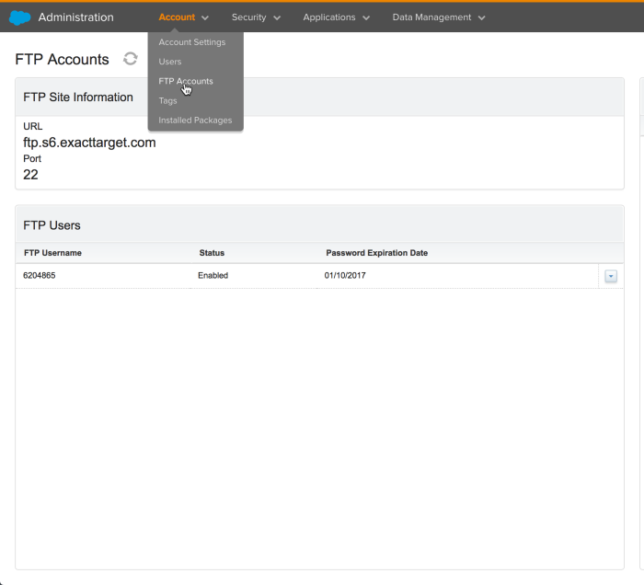The height and width of the screenshot is (585, 644).
Task: Open the Account menu
Action: click(x=183, y=17)
